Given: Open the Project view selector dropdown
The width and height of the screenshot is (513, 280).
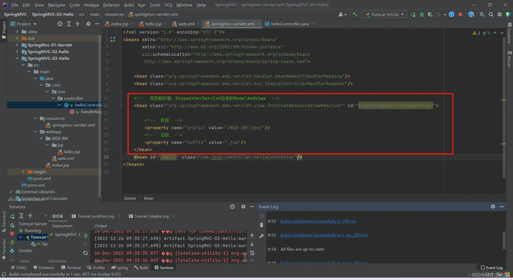Looking at the screenshot, I should pos(24,24).
